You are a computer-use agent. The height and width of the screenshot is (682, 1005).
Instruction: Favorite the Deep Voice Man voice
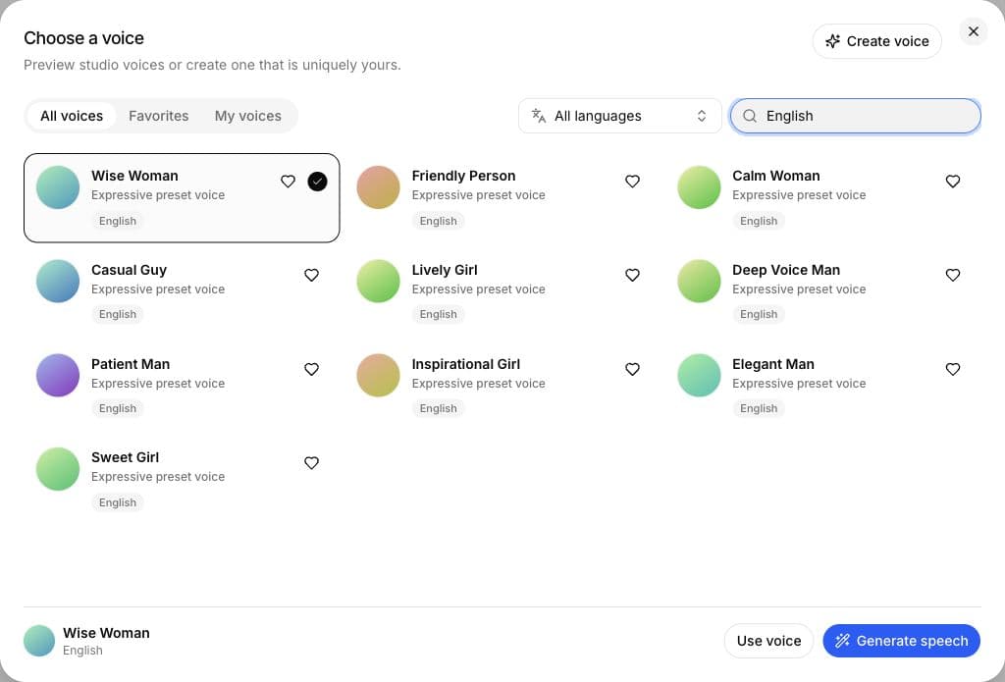tap(952, 275)
